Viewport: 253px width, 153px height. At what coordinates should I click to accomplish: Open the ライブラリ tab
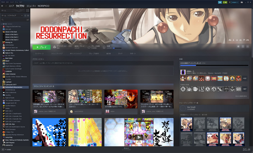(x=20, y=6)
